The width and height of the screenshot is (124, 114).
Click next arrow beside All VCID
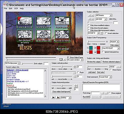pyautogui.click(x=93, y=19)
